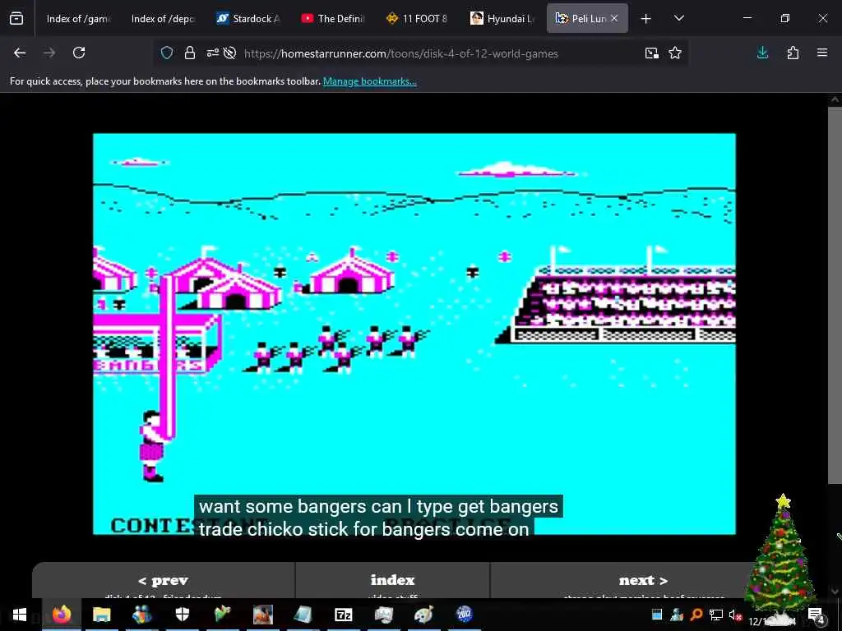Open the tracking protection shield

pyautogui.click(x=167, y=53)
